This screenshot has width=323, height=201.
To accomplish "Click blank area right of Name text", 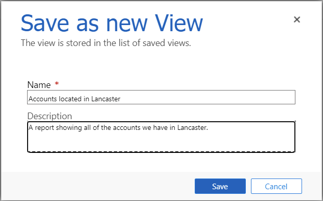I will pyautogui.click(x=207, y=97).
